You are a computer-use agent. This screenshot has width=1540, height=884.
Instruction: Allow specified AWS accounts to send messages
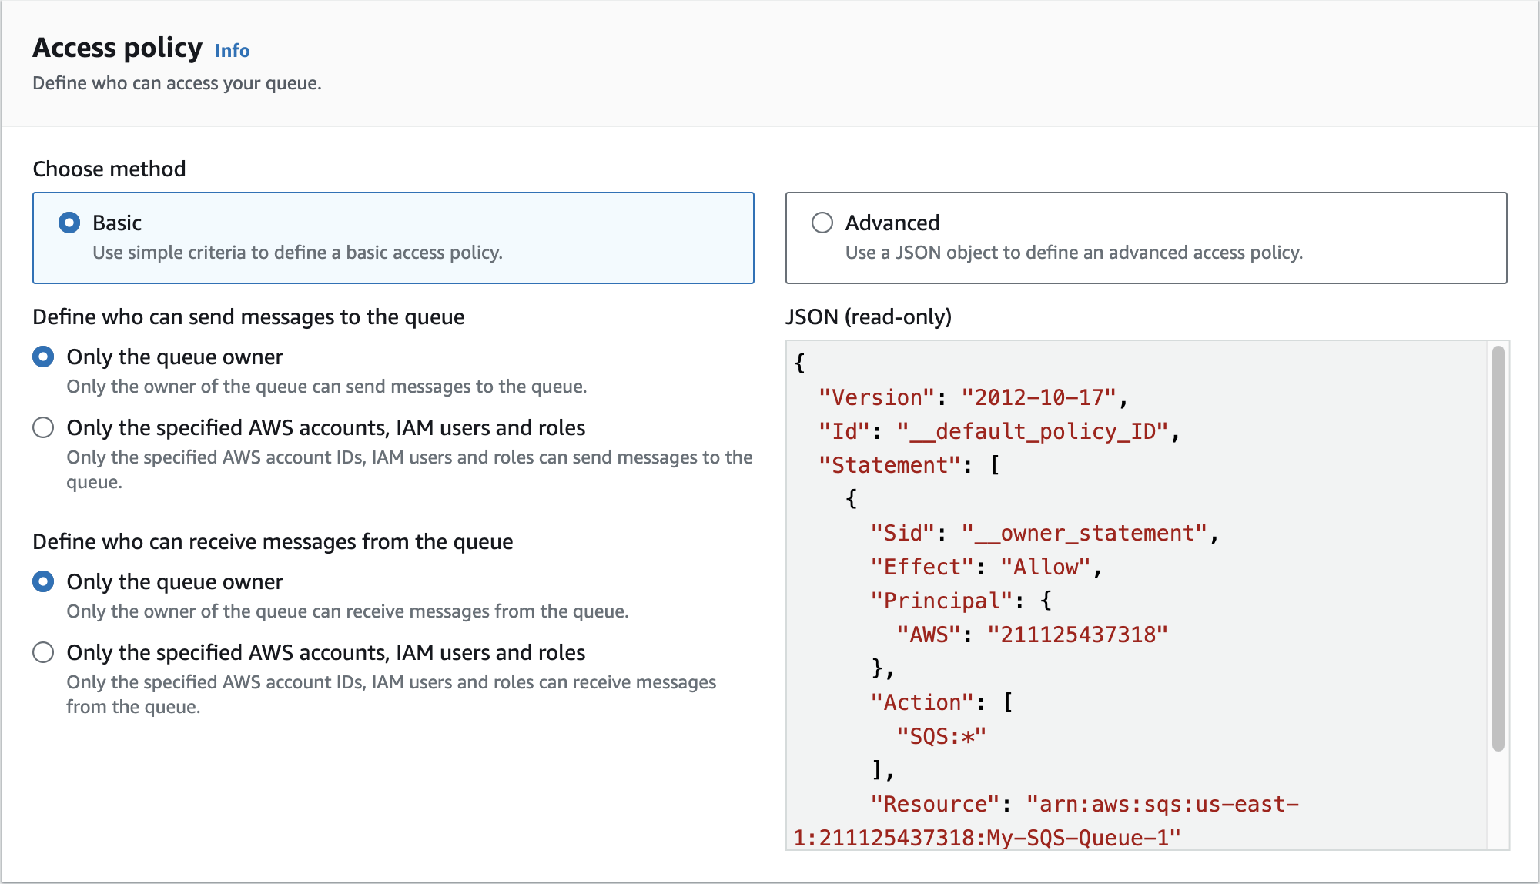click(x=44, y=428)
